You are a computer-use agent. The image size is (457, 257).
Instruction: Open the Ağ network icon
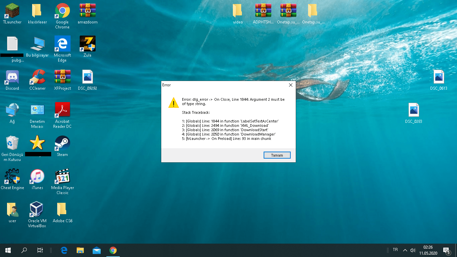click(12, 113)
